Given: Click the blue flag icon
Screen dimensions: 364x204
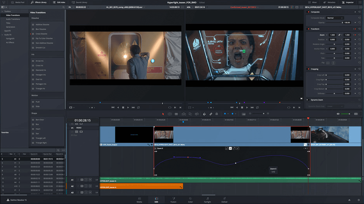Looking at the screenshot, I should 225,114.
